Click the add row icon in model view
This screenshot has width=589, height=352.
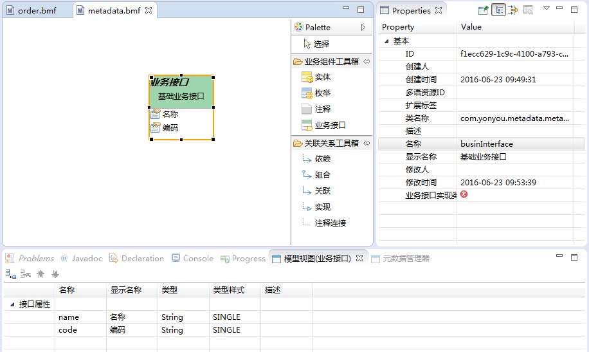click(10, 274)
